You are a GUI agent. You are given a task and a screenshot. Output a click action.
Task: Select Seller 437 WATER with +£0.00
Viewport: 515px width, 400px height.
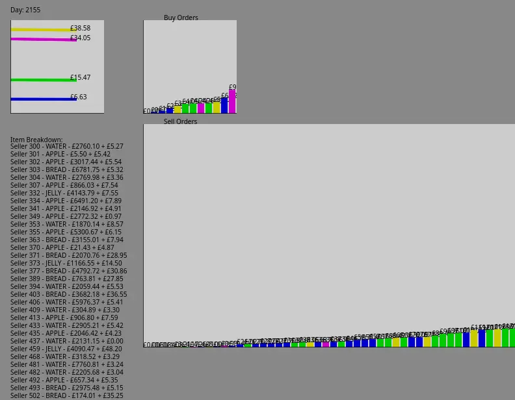[66, 342]
